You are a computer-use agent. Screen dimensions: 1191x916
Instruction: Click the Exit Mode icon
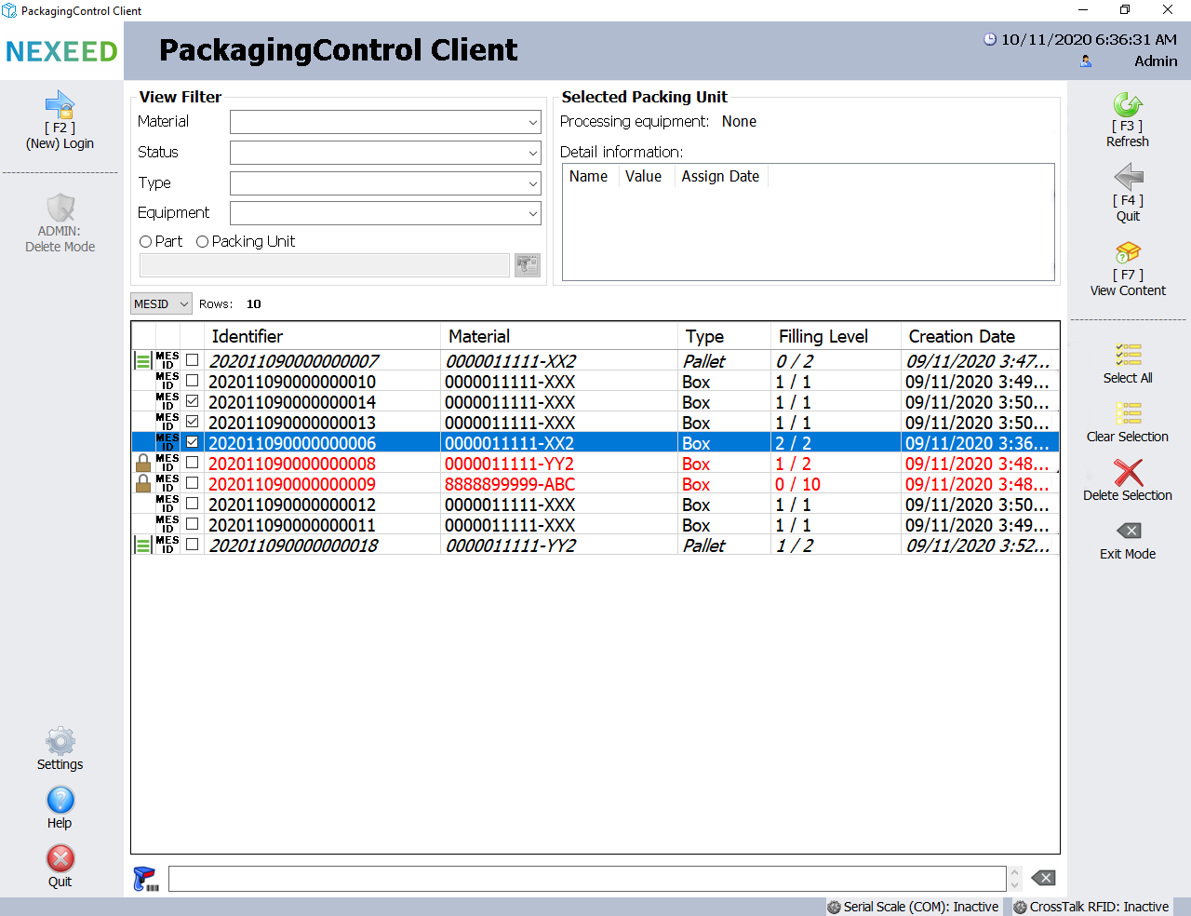1128,531
